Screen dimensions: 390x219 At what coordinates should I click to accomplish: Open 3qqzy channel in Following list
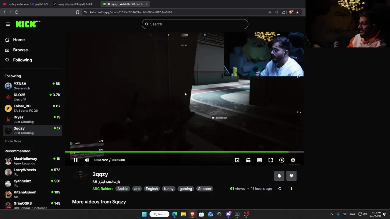pyautogui.click(x=33, y=130)
